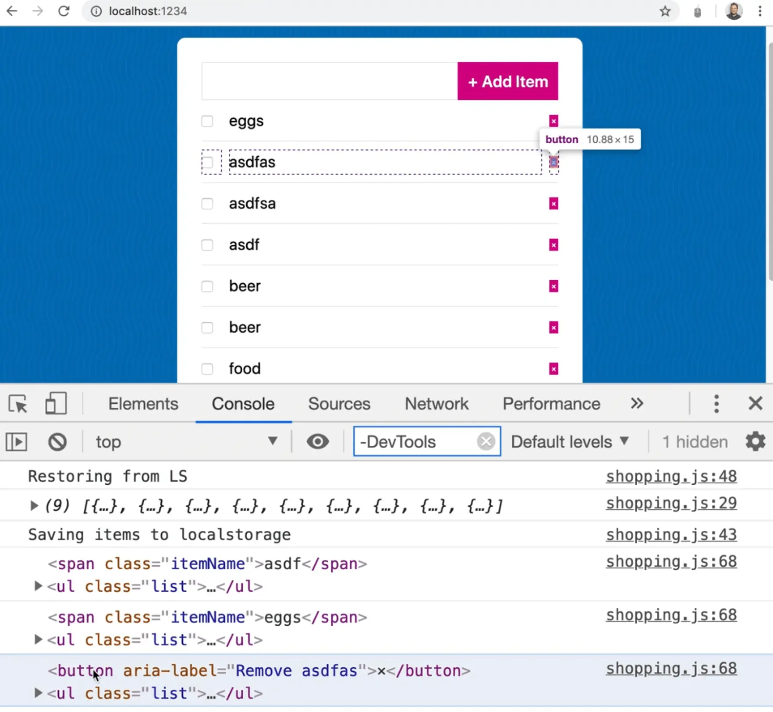The width and height of the screenshot is (773, 712).
Task: Check the eggs checkbox
Action: pos(207,121)
